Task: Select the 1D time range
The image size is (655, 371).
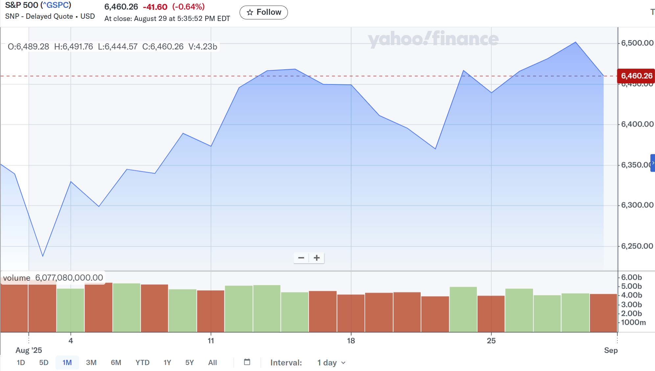Action: coord(21,363)
